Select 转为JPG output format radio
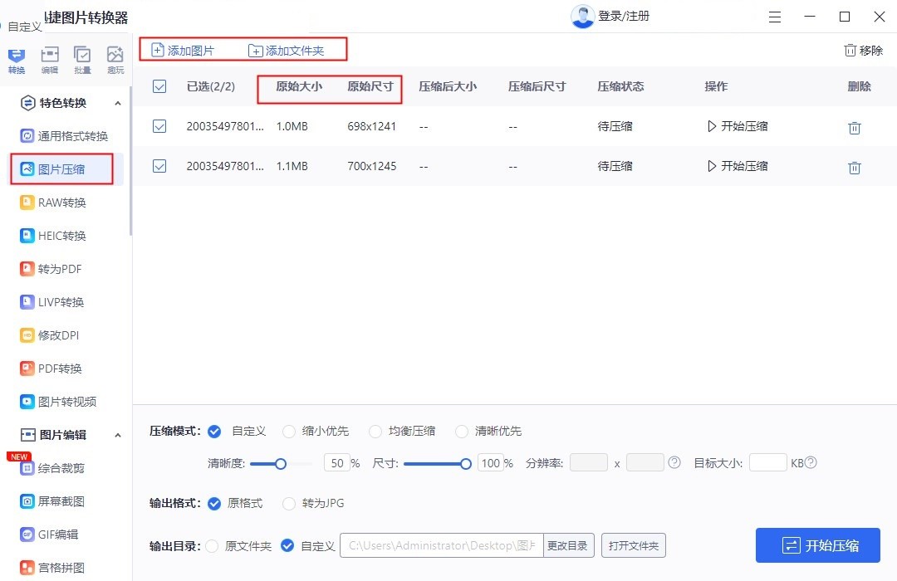The width and height of the screenshot is (897, 581). tap(289, 503)
